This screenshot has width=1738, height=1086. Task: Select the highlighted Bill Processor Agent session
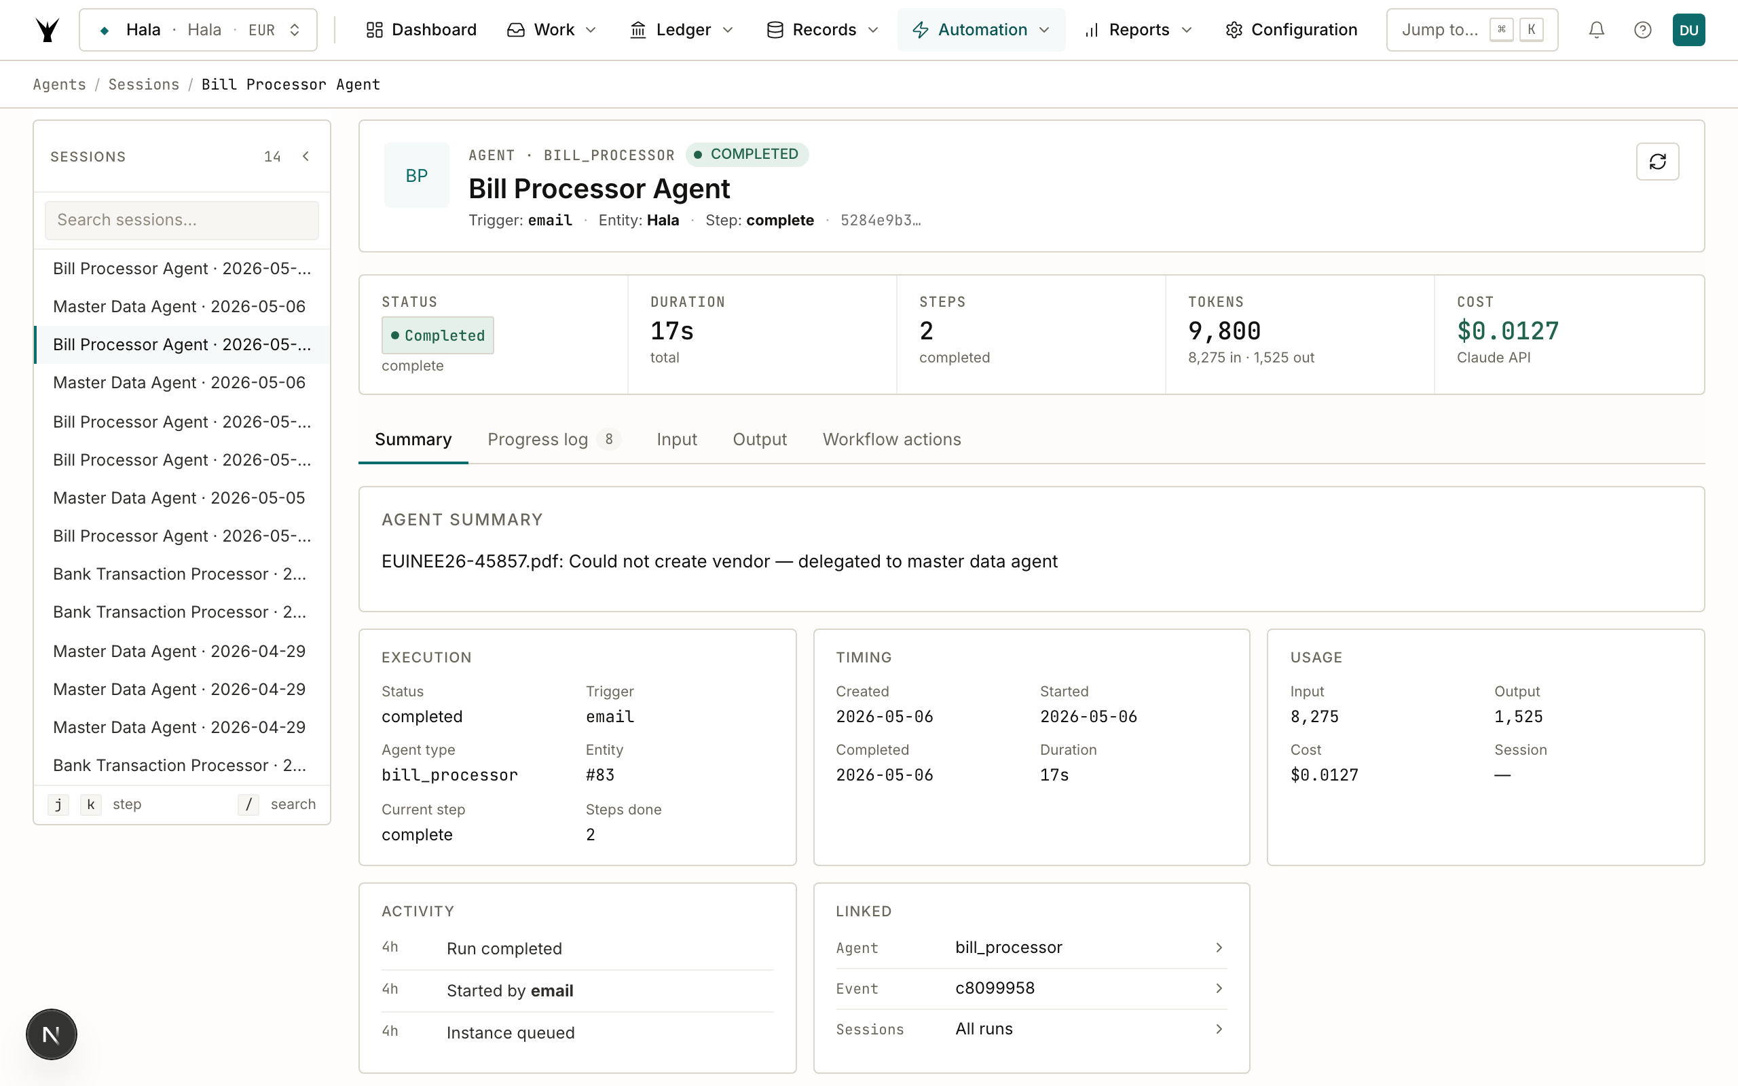(x=182, y=345)
